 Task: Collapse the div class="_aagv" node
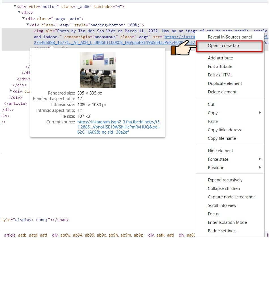click(28, 25)
